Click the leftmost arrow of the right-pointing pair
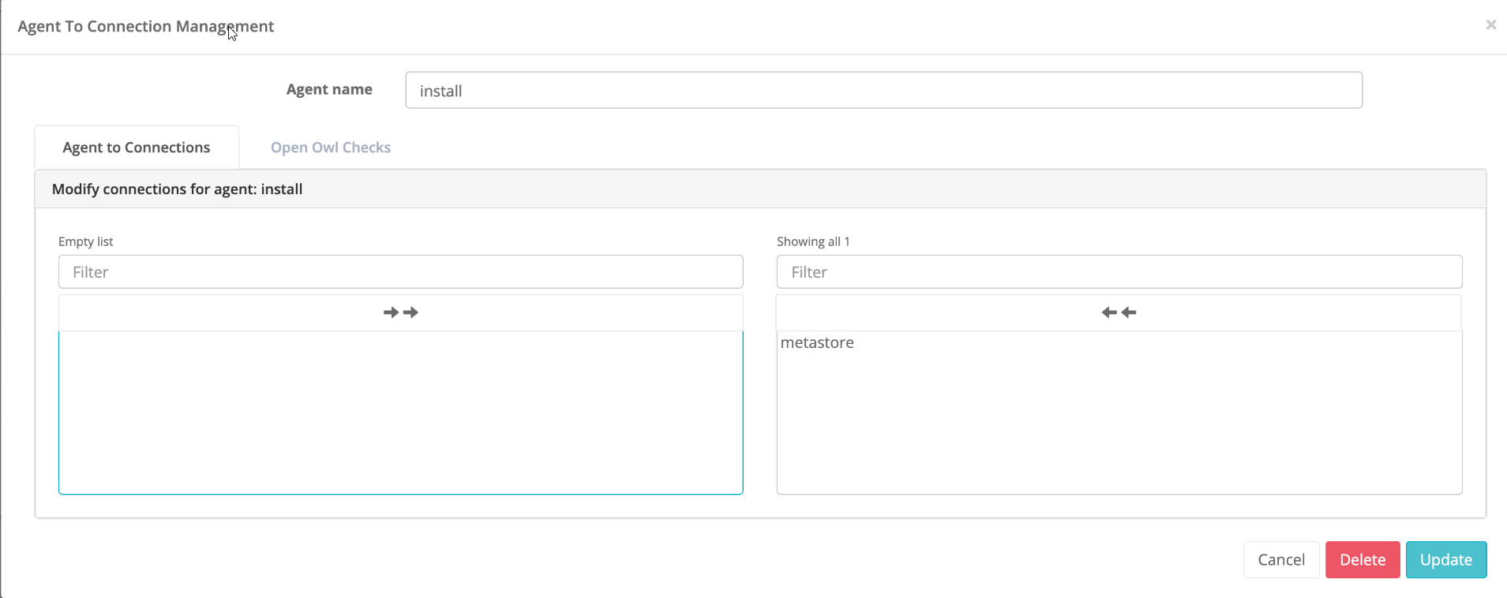The width and height of the screenshot is (1507, 598). click(x=391, y=312)
